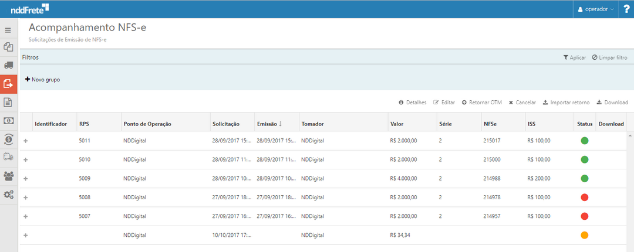This screenshot has width=634, height=252.
Task: Expand the row for RPS 5007
Action: point(25,216)
